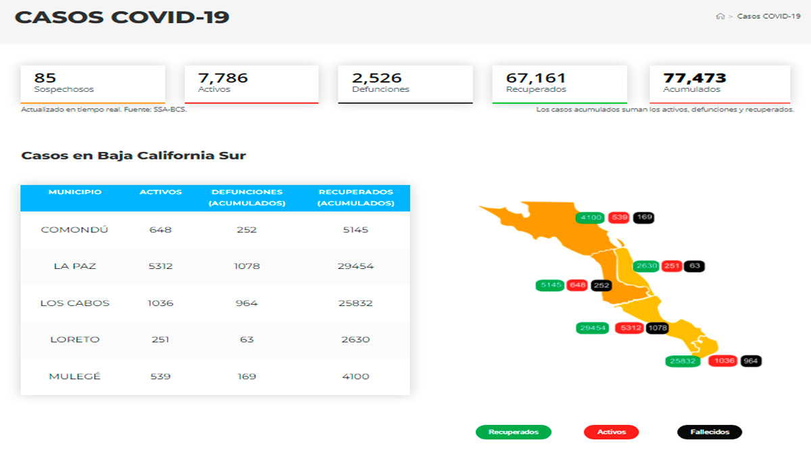811x450 pixels.
Task: Toggle the green Recuperados legend button
Action: coord(513,432)
